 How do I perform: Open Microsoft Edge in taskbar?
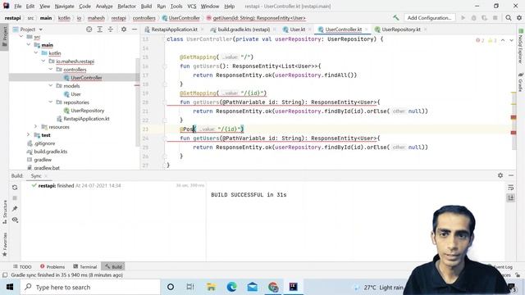231,287
